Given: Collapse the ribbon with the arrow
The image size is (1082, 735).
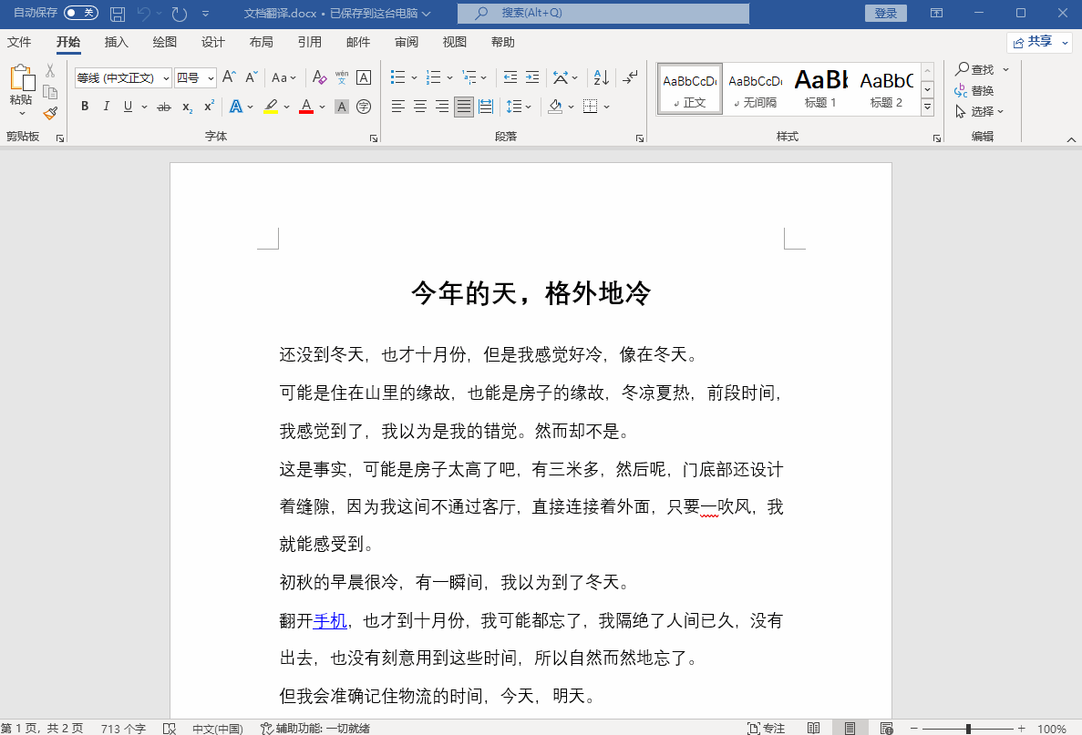Looking at the screenshot, I should 1071,139.
